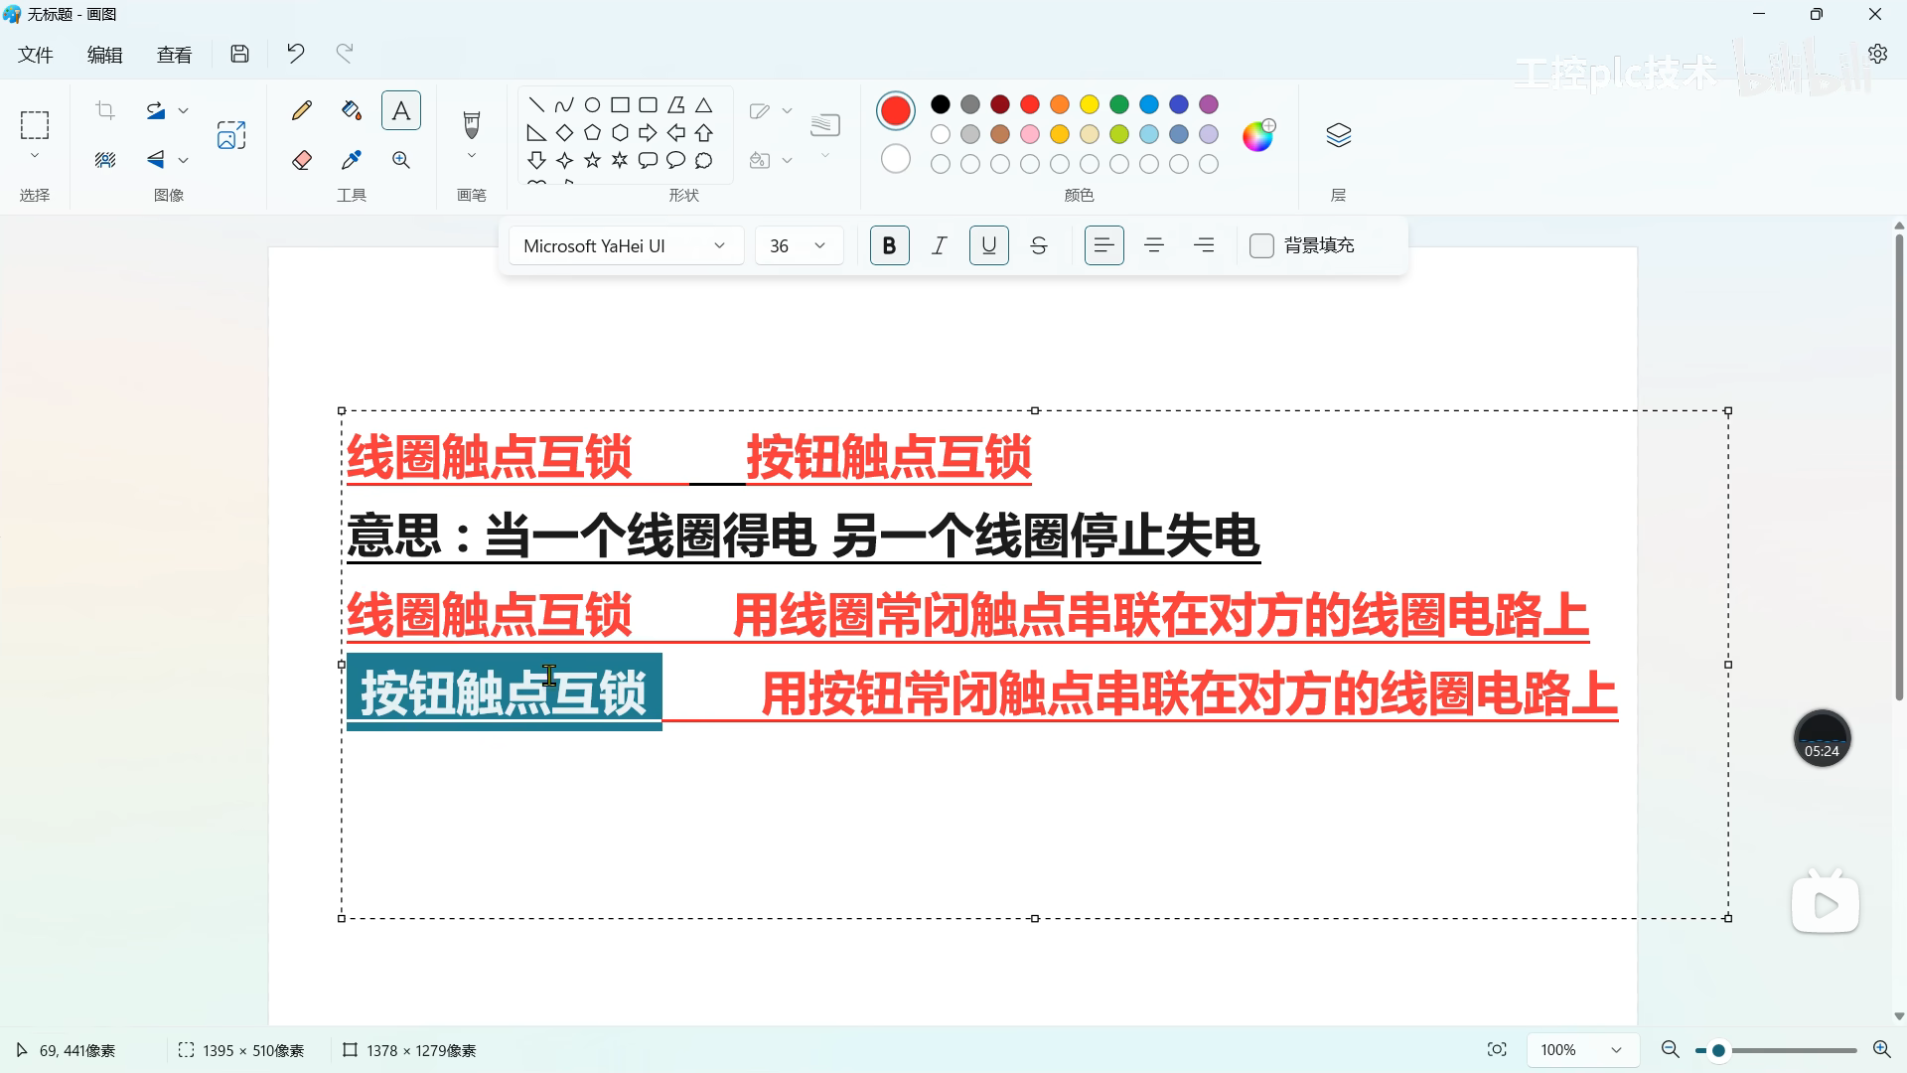Select the Fill bucket tool
The height and width of the screenshot is (1073, 1907).
(351, 110)
